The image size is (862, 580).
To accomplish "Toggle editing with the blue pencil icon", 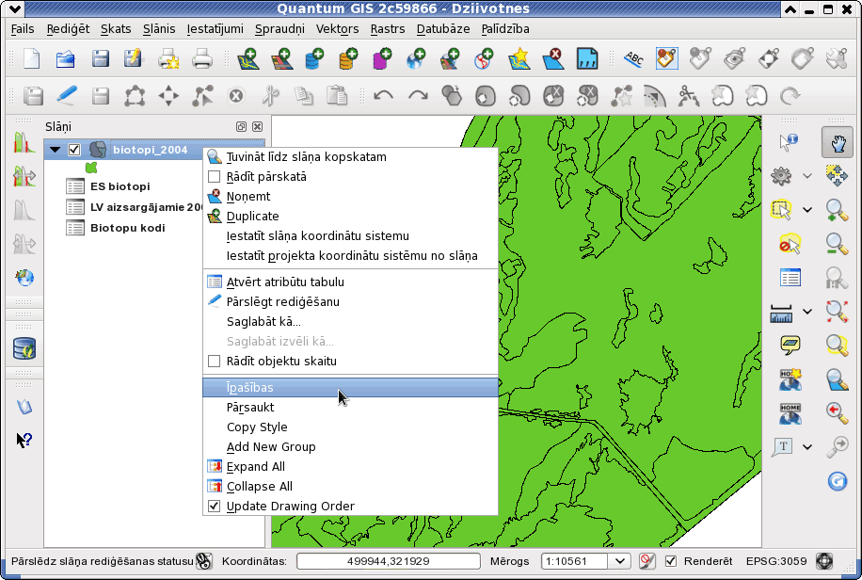I will [x=67, y=96].
